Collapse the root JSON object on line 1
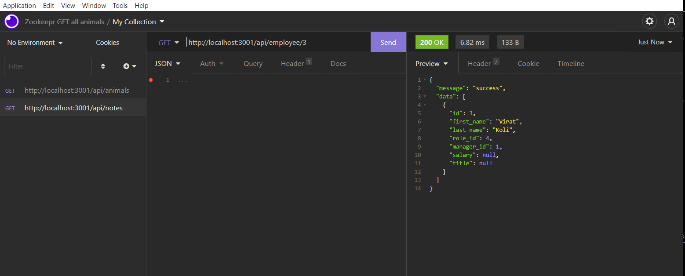Screen dimensions: 685x276 (424, 80)
